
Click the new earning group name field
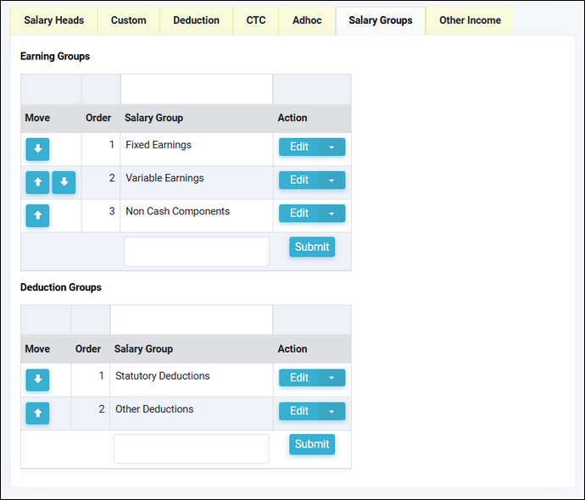tap(196, 252)
